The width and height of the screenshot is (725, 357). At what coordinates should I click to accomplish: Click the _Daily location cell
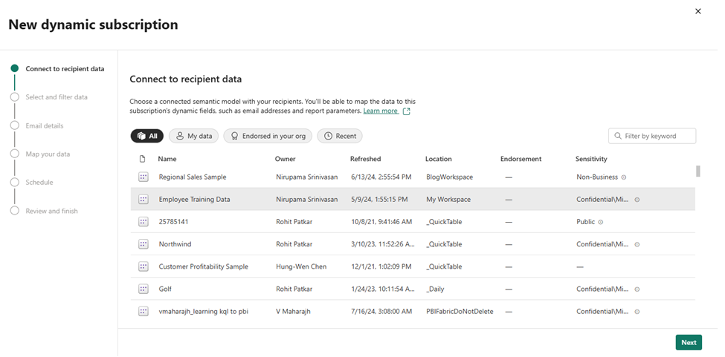point(435,289)
